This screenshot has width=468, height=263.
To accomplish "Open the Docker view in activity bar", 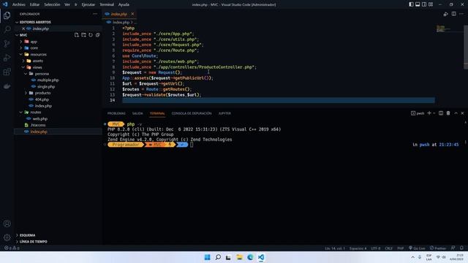I will click(x=7, y=86).
